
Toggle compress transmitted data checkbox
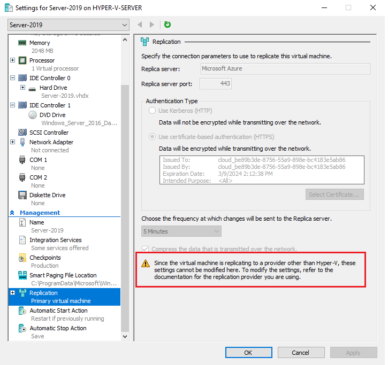(145, 249)
